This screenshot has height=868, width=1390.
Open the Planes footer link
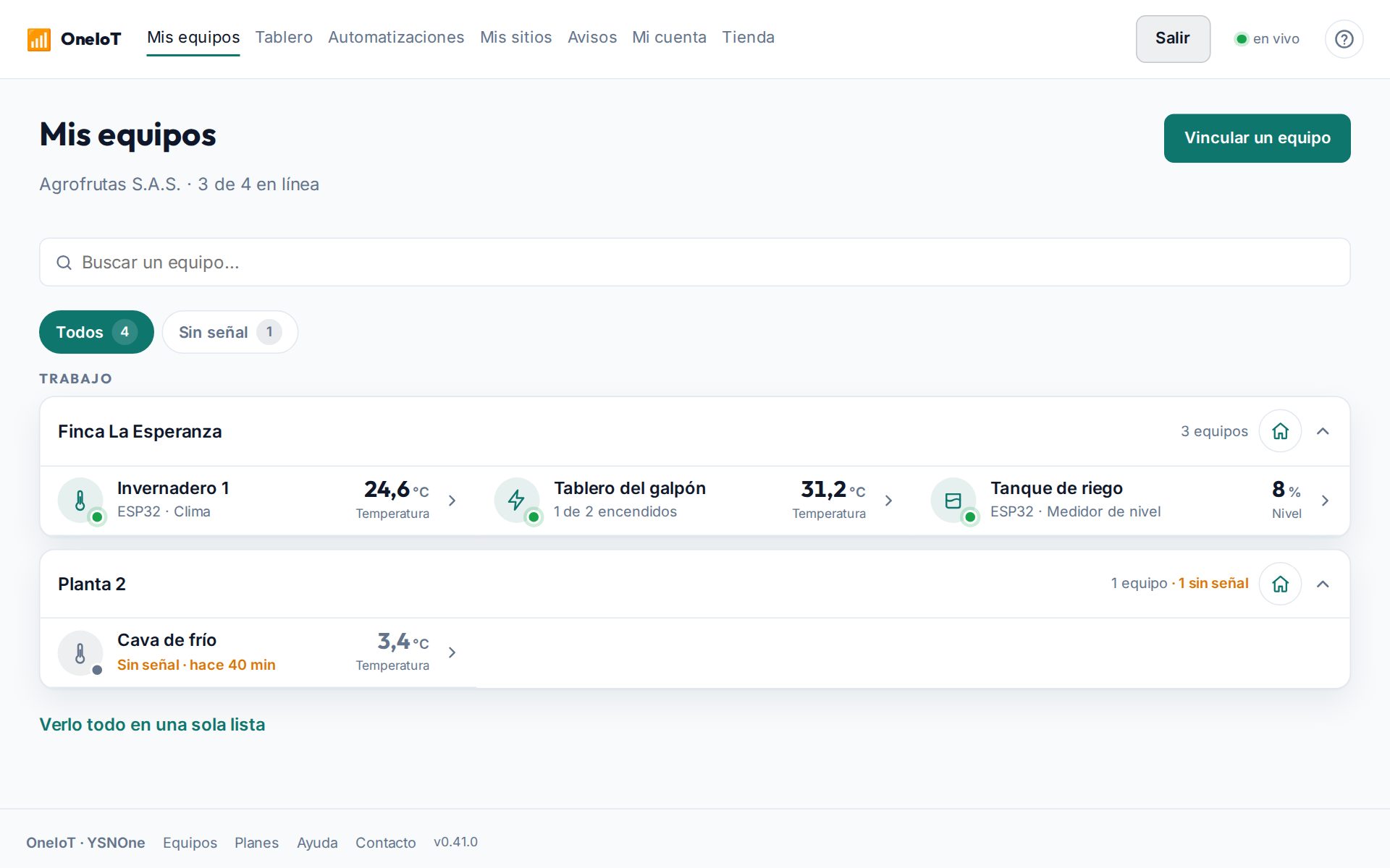click(x=256, y=843)
